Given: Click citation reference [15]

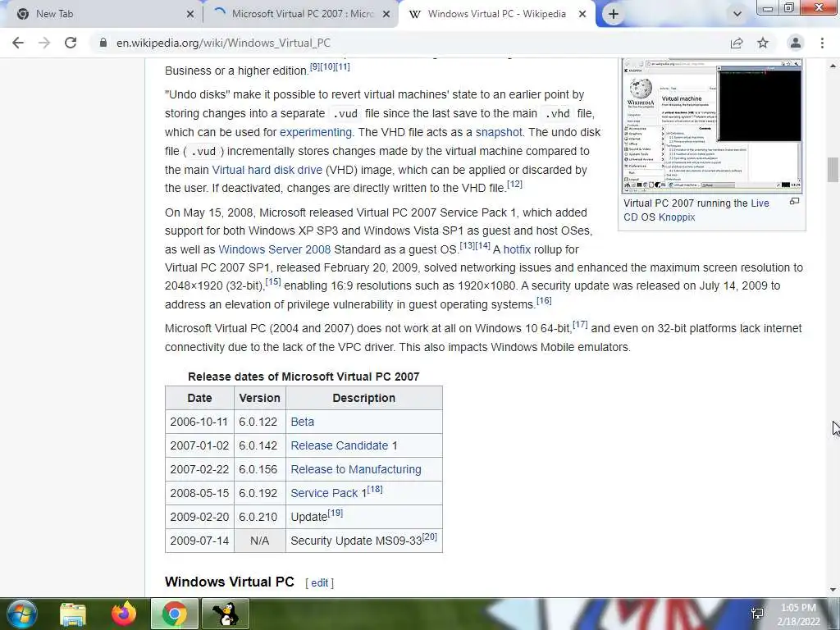Looking at the screenshot, I should (x=272, y=282).
